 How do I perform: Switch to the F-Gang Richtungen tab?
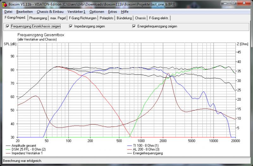pyautogui.click(x=83, y=18)
